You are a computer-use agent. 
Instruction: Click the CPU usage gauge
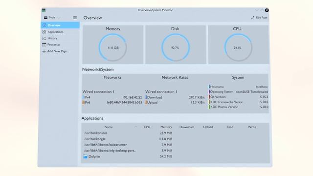[238, 47]
